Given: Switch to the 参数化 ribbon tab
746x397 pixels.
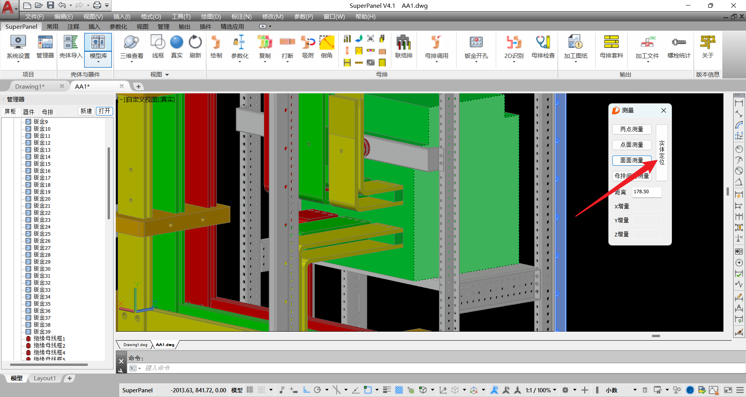Looking at the screenshot, I should coord(118,26).
